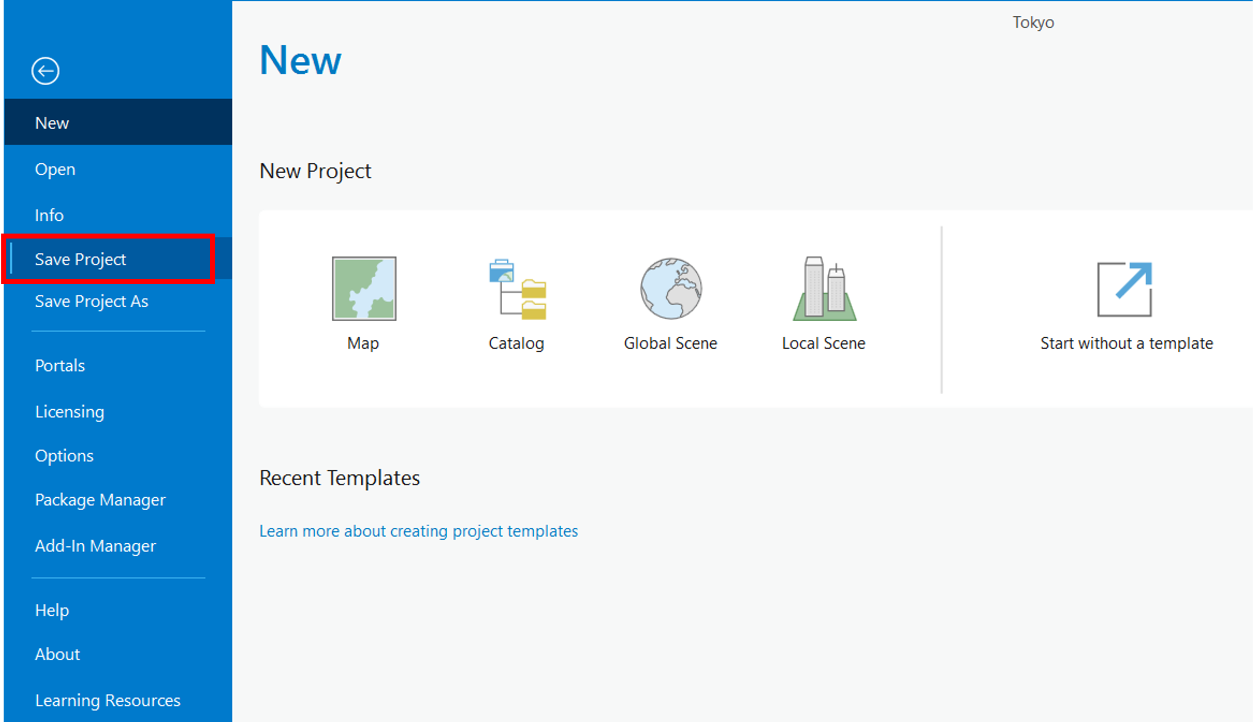Go to the Open page
This screenshot has width=1254, height=722.
click(x=118, y=169)
